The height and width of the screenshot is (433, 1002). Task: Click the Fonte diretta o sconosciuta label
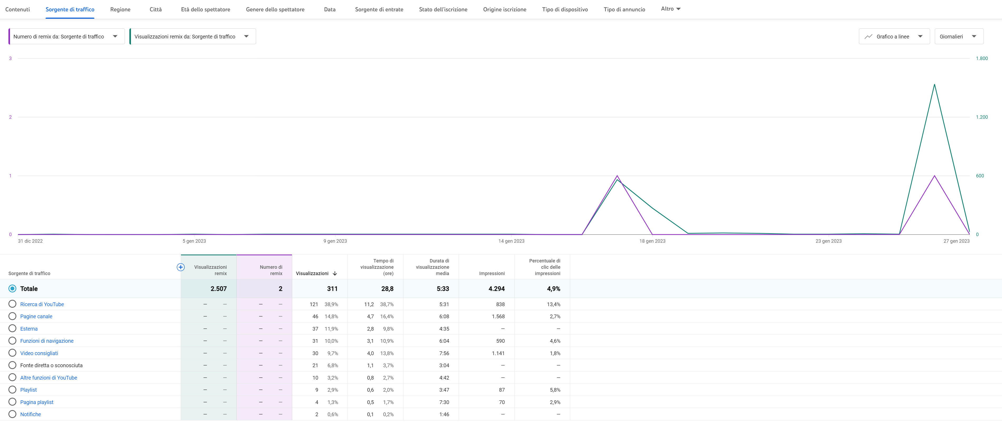[x=51, y=365]
